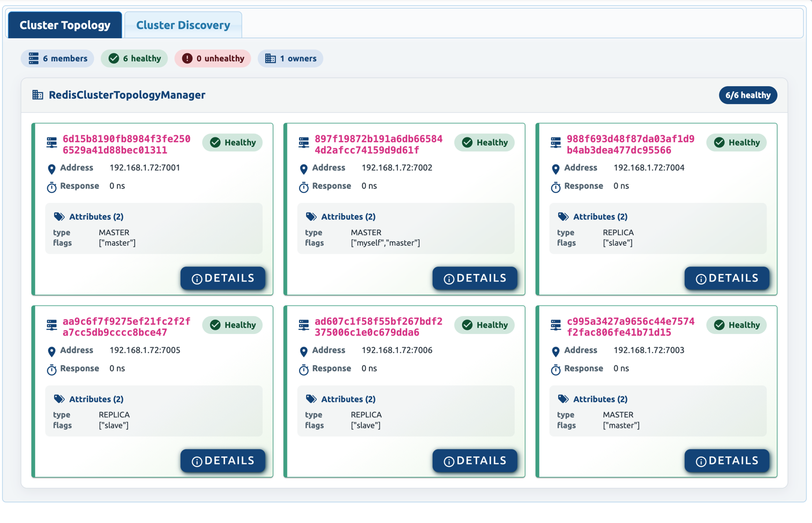Click Healthy status badge on node aa9c6f7f927
This screenshot has height=523, width=812.
point(232,325)
